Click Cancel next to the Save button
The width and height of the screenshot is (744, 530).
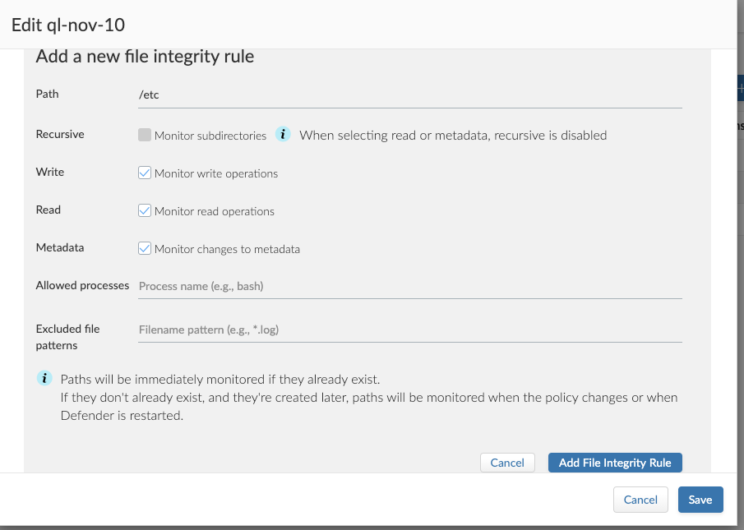pos(640,500)
